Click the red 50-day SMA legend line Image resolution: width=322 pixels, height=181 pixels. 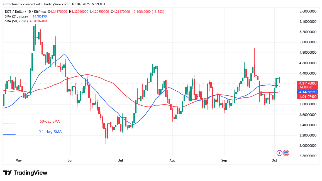point(10,124)
